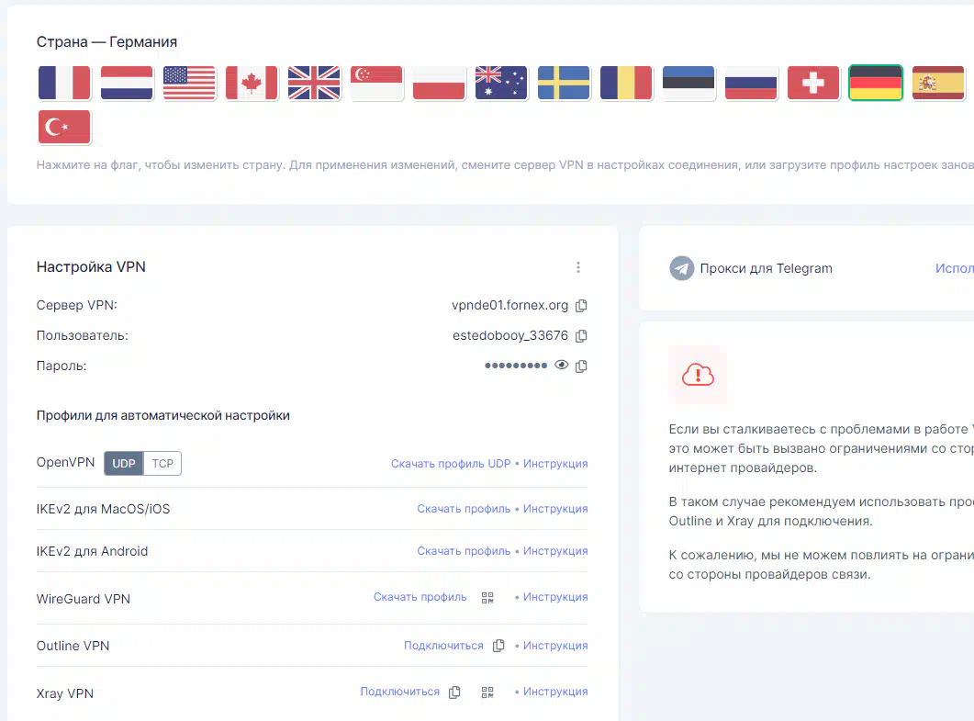Click the Пользователь: label
This screenshot has height=721, width=974.
click(x=82, y=335)
